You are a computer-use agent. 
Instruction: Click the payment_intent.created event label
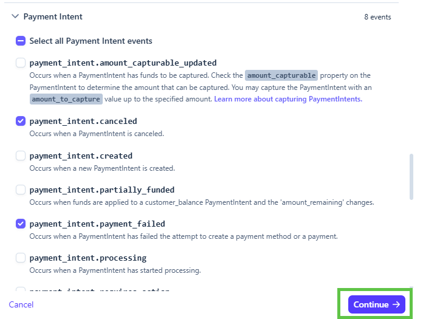pyautogui.click(x=81, y=156)
